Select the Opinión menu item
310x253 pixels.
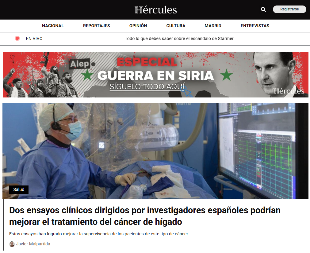138,26
